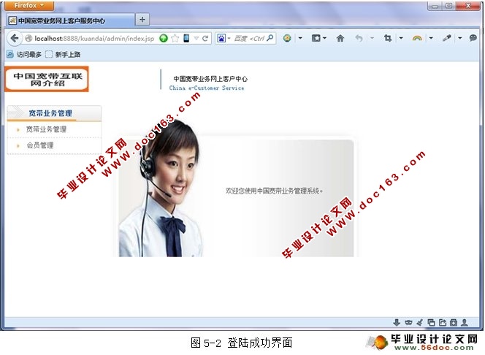Click the text China e-Customer Service

click(x=207, y=88)
